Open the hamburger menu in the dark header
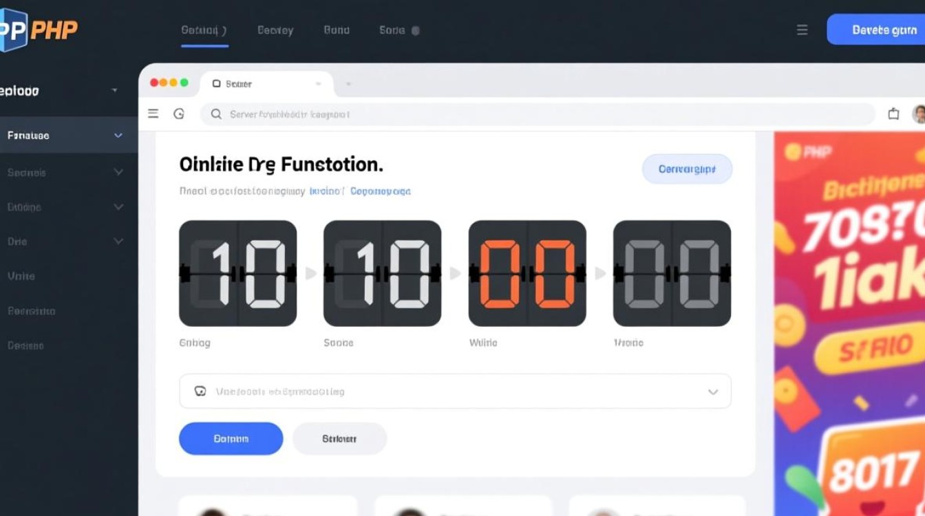 point(802,30)
